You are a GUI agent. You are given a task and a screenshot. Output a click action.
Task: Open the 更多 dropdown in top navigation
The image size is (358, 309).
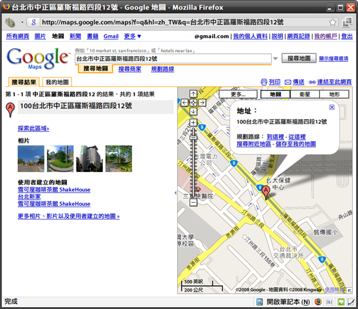click(x=133, y=36)
